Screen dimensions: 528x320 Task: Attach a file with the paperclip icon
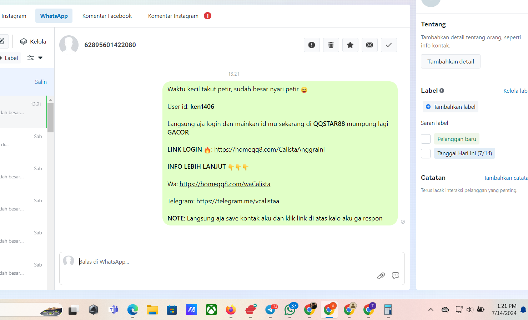click(x=381, y=276)
